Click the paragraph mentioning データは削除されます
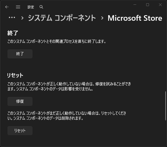 click(67, 116)
